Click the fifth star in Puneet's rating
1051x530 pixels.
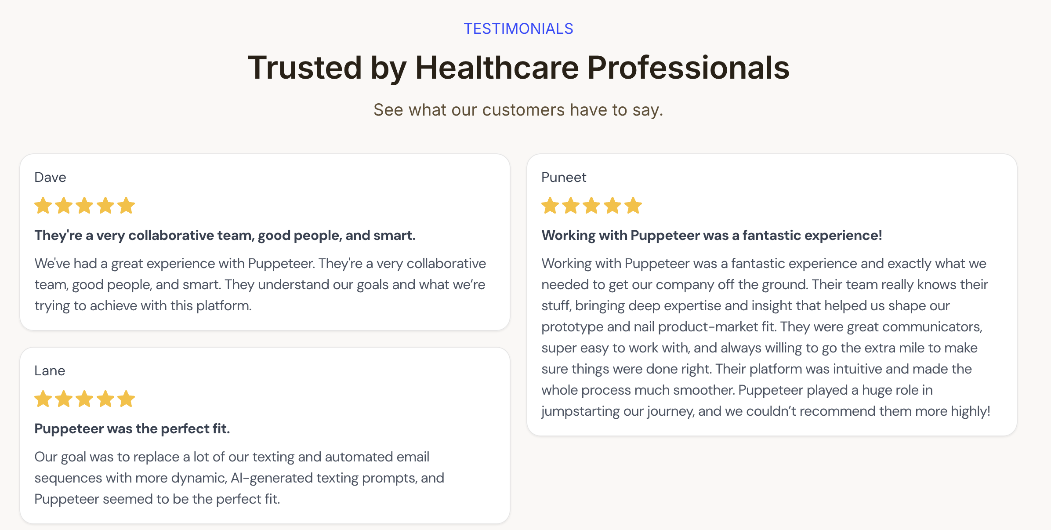tap(633, 206)
